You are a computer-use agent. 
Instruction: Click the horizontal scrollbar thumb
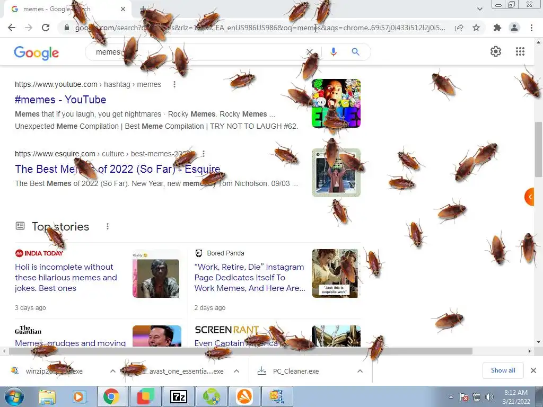pyautogui.click(x=241, y=351)
